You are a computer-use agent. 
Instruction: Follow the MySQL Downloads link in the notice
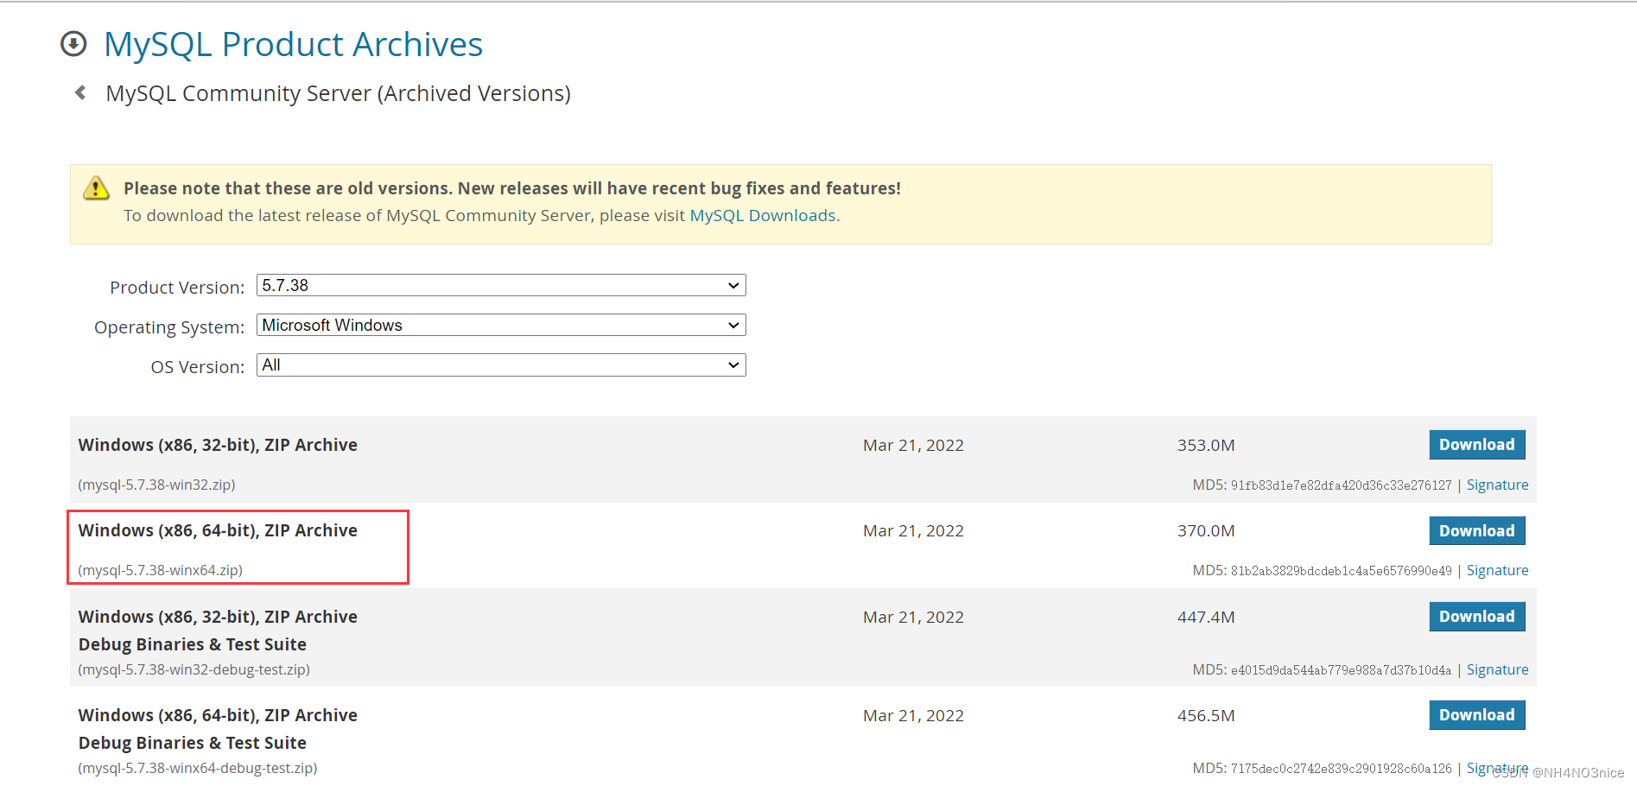click(762, 215)
